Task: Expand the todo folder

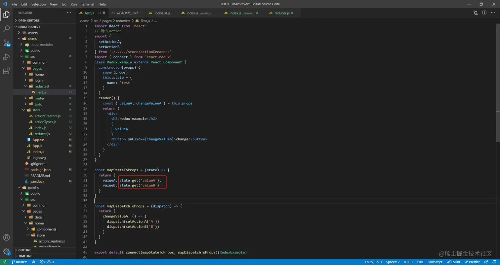Action: (44, 104)
